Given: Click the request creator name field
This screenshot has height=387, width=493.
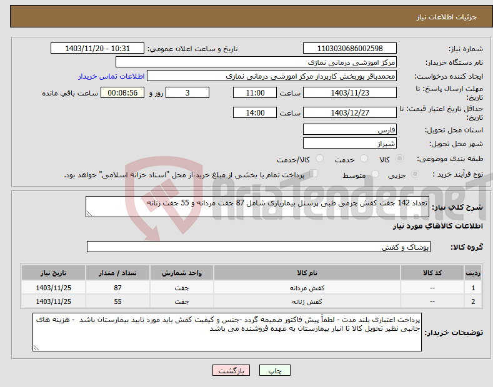Looking at the screenshot, I should (272, 76).
